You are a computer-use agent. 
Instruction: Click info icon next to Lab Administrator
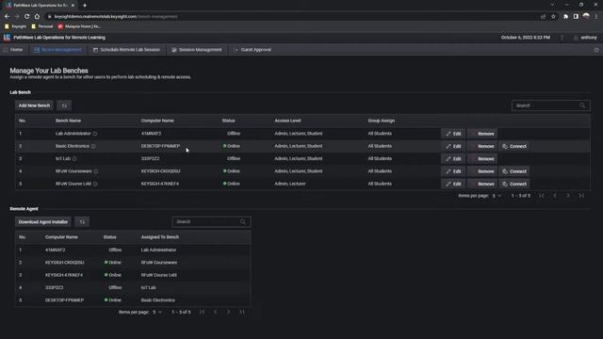95,134
